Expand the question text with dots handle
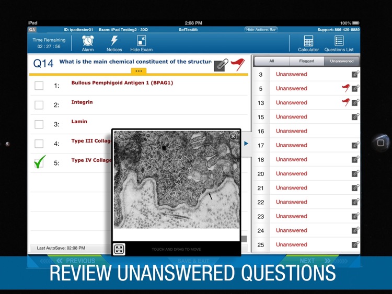The height and width of the screenshot is (294, 392). pos(139,71)
